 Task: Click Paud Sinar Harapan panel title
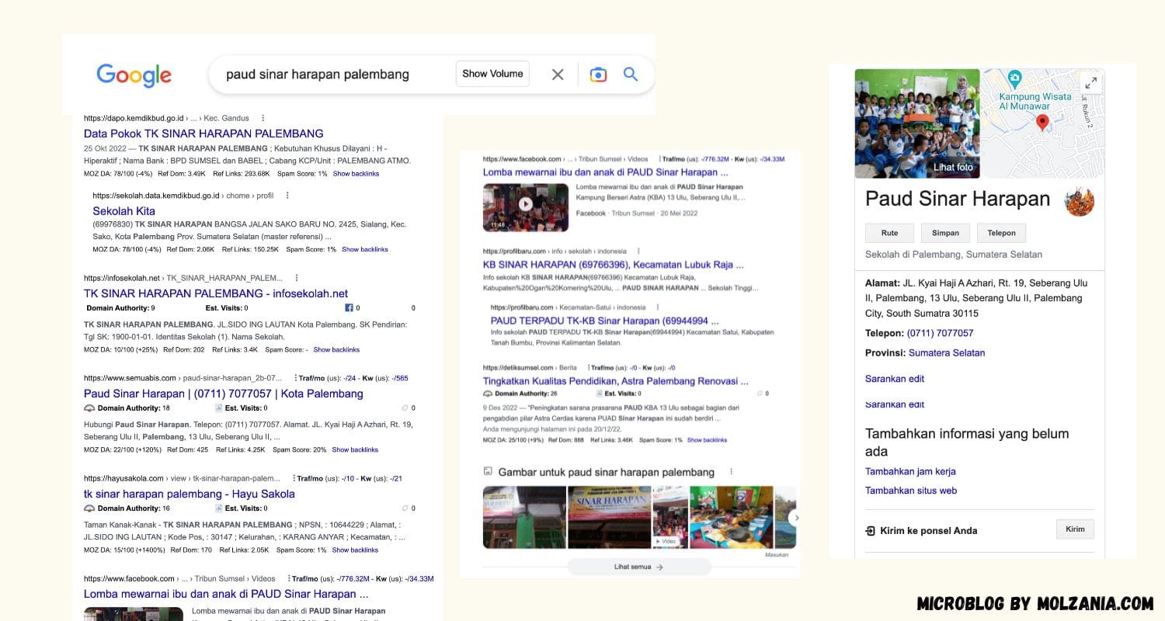958,199
